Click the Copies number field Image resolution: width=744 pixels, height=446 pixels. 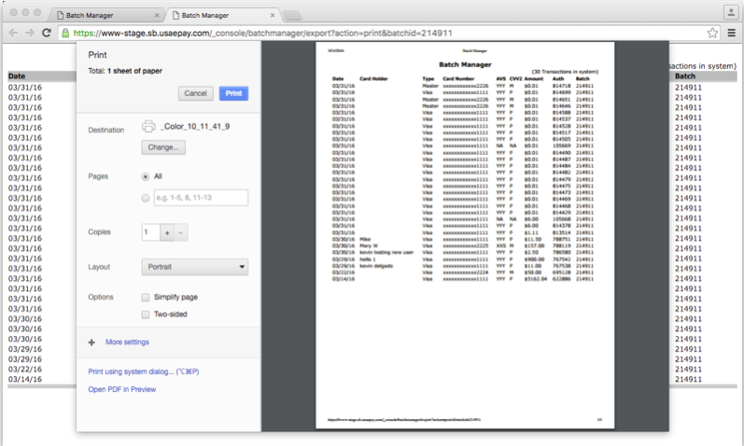click(x=151, y=232)
